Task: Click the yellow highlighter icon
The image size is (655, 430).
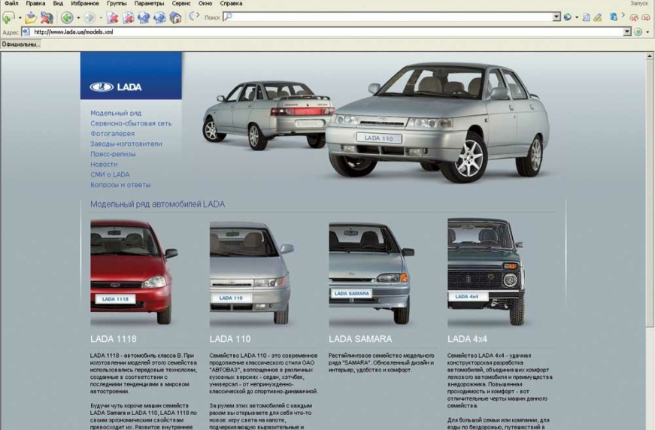Action: pos(598,17)
